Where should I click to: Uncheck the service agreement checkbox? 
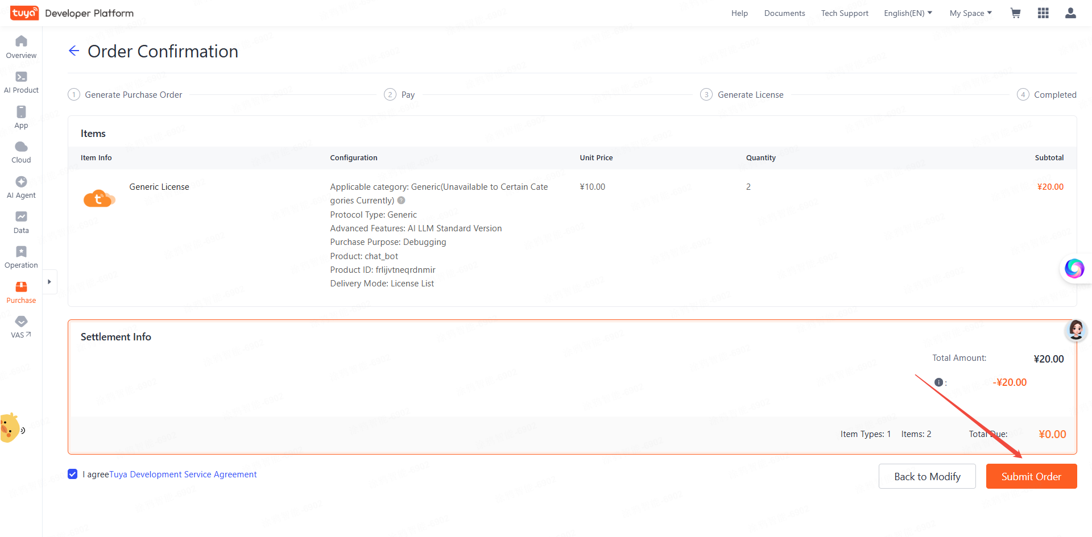pos(73,474)
